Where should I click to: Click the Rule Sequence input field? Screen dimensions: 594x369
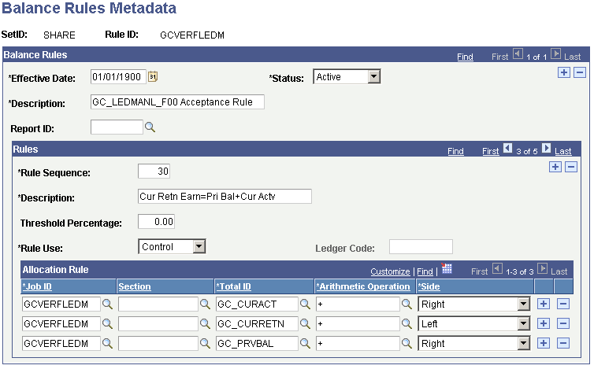point(154,171)
